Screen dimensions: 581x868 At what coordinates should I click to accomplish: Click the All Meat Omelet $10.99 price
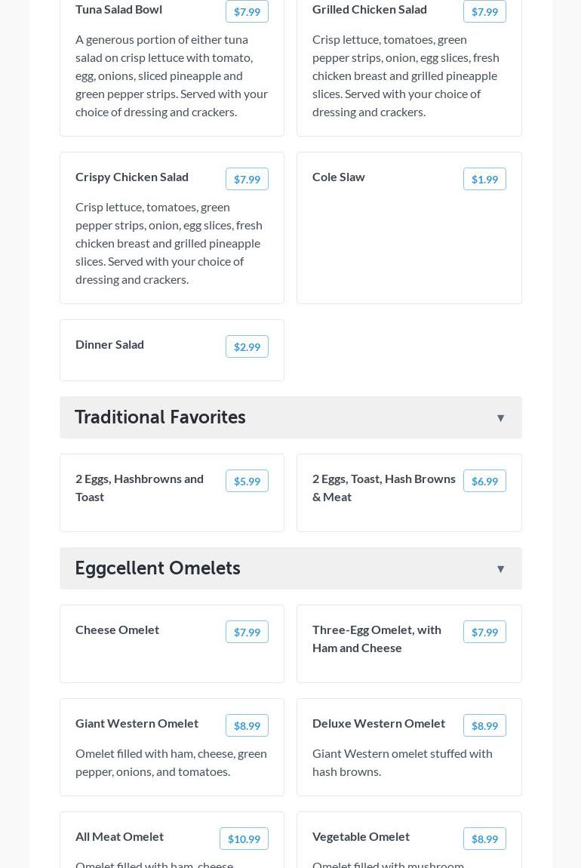click(244, 839)
